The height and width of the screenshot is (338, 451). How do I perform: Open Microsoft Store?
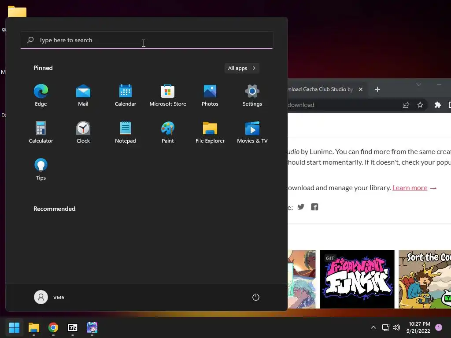tap(168, 96)
